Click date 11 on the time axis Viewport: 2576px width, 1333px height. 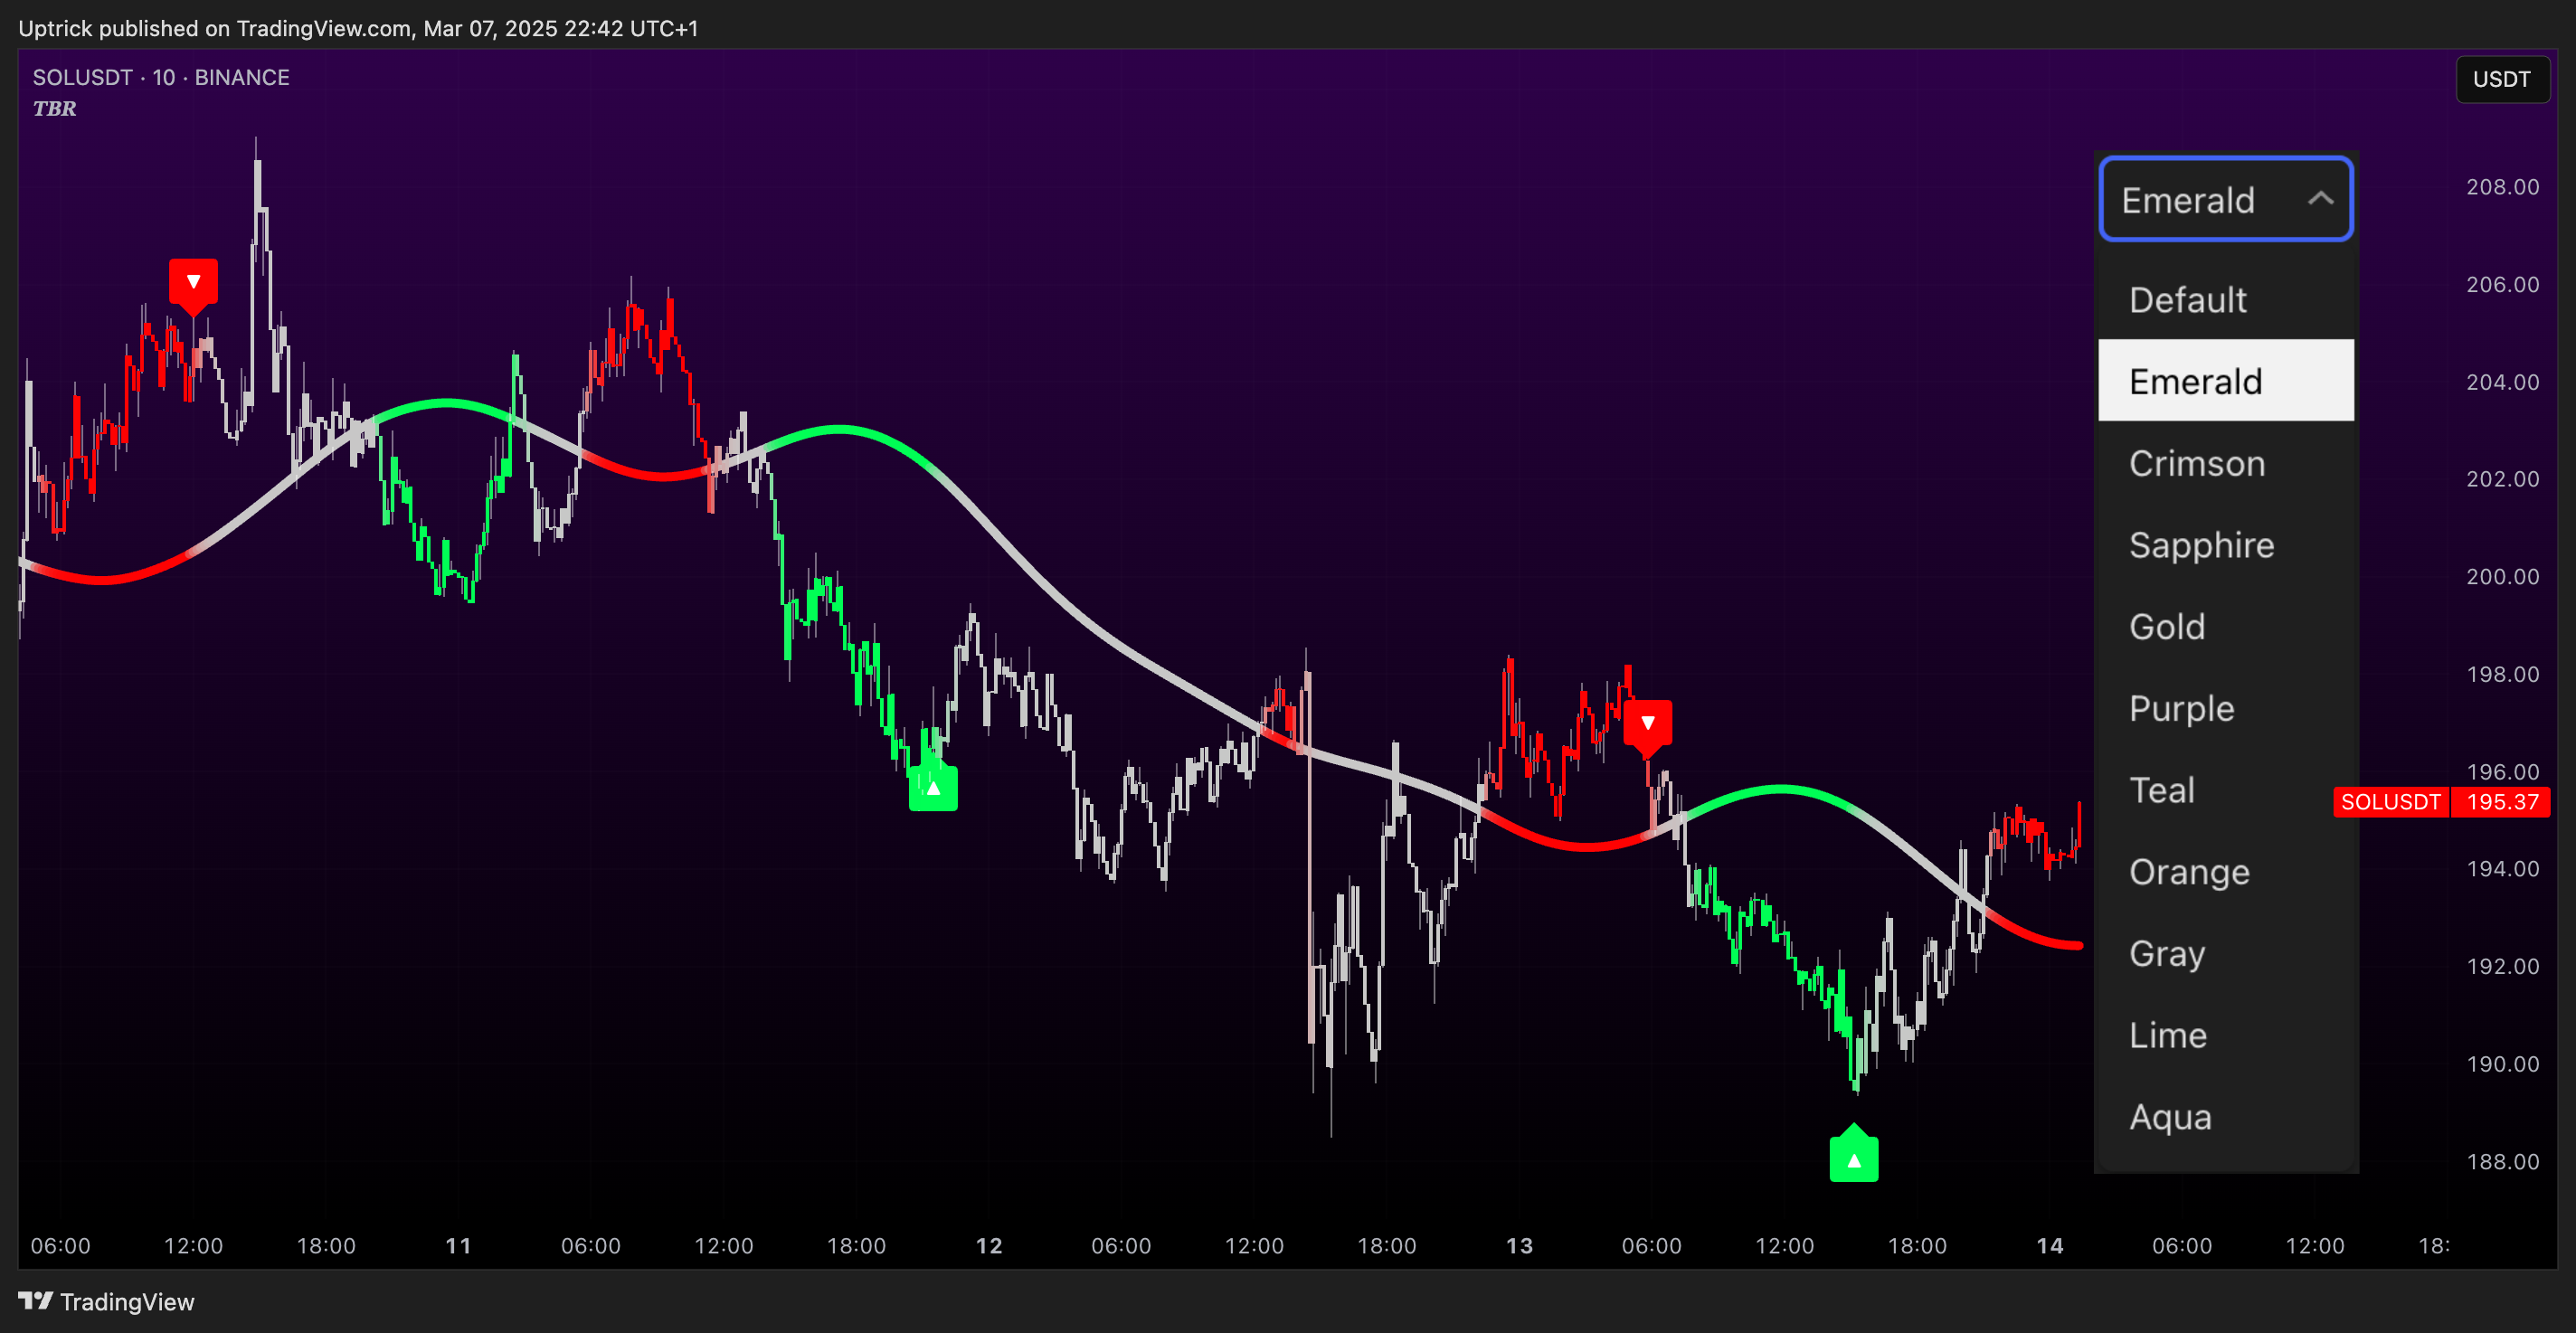pos(458,1246)
